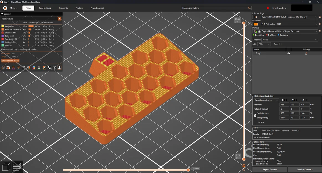Click the search magnifier icon
The width and height of the screenshot is (322, 173).
[249, 8]
